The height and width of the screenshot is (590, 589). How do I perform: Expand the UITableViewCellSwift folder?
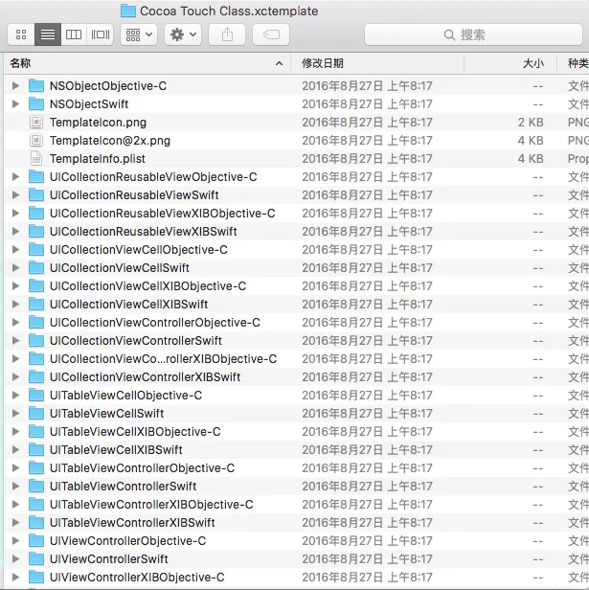pos(15,413)
